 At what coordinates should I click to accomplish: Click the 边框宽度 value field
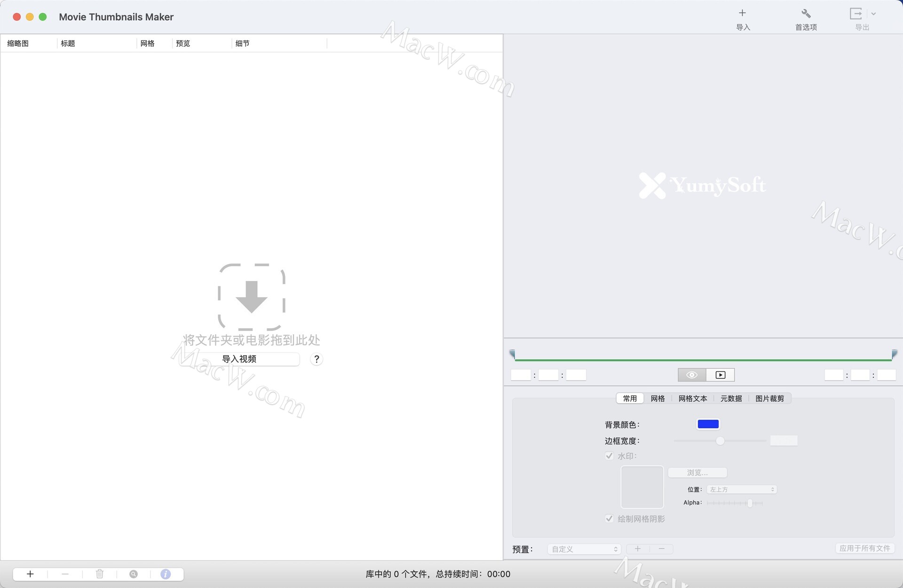pyautogui.click(x=784, y=441)
